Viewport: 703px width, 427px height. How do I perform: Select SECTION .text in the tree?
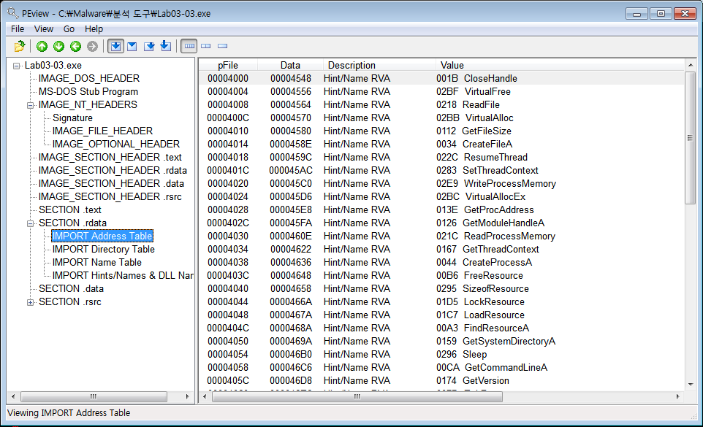click(x=70, y=210)
